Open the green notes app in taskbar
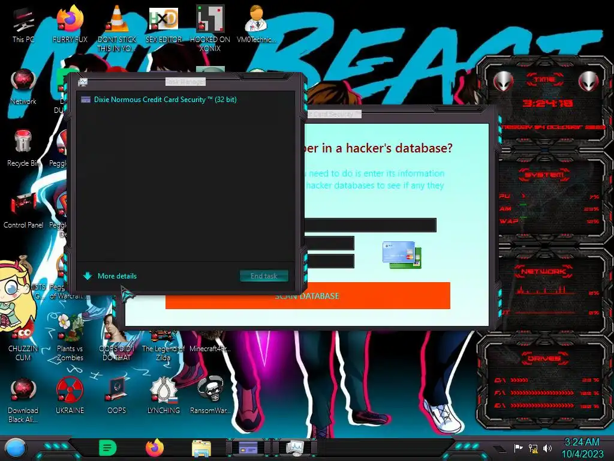Screen dimensions: 614x461 tap(108, 448)
